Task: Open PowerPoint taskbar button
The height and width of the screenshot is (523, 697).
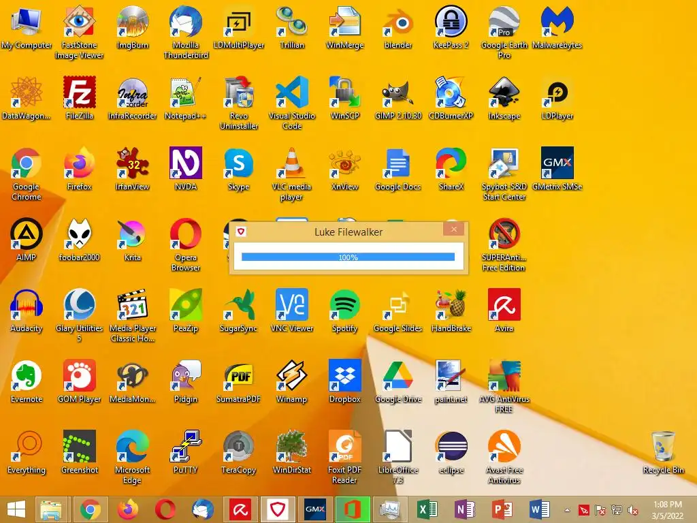Action: tap(502, 509)
